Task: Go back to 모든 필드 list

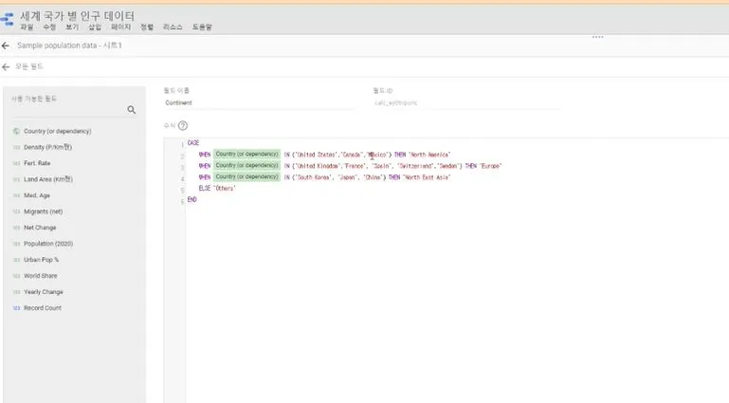Action: point(28,66)
